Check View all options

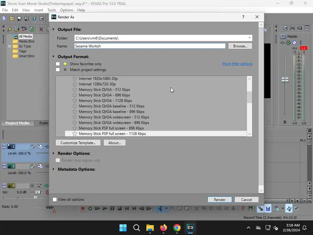[x=54, y=200]
